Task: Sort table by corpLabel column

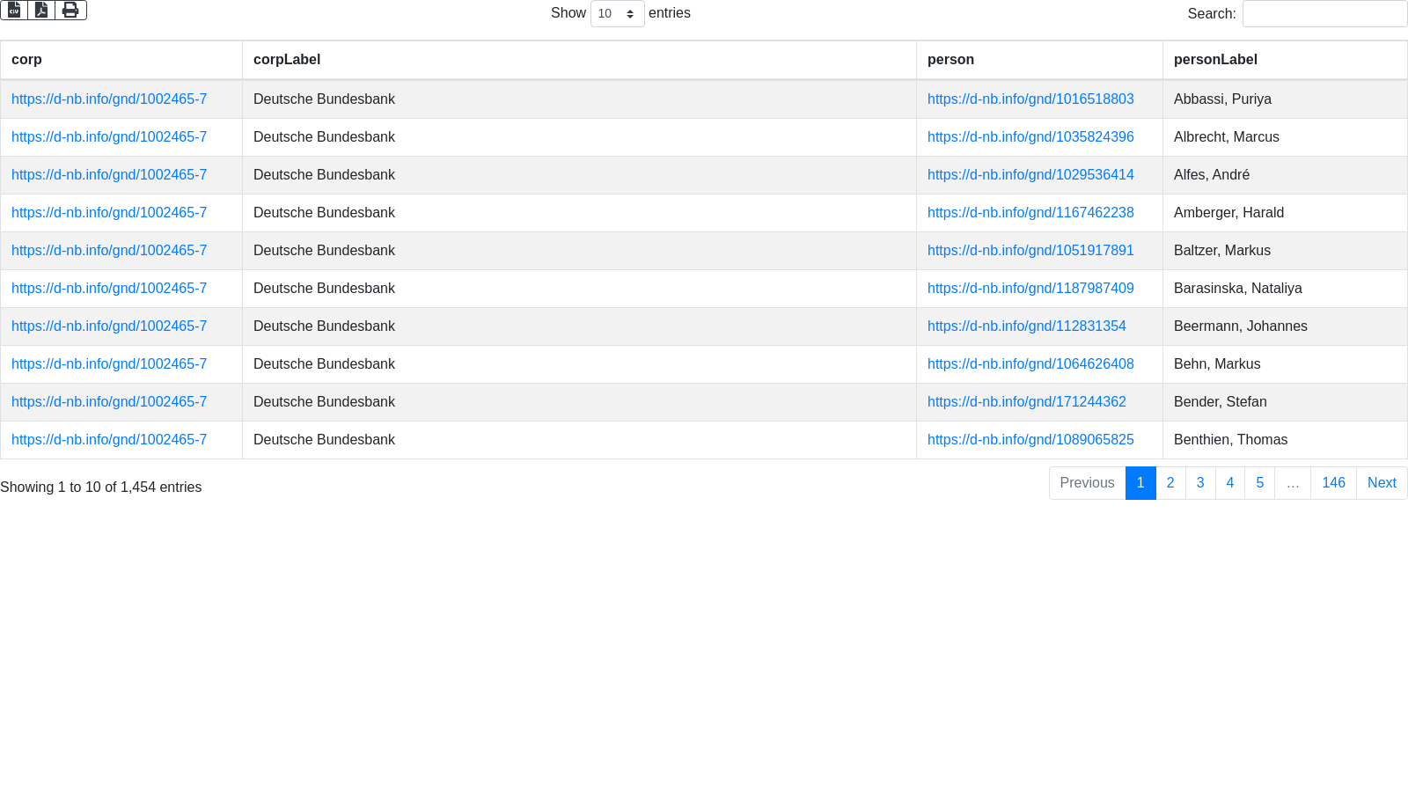Action: (x=287, y=60)
